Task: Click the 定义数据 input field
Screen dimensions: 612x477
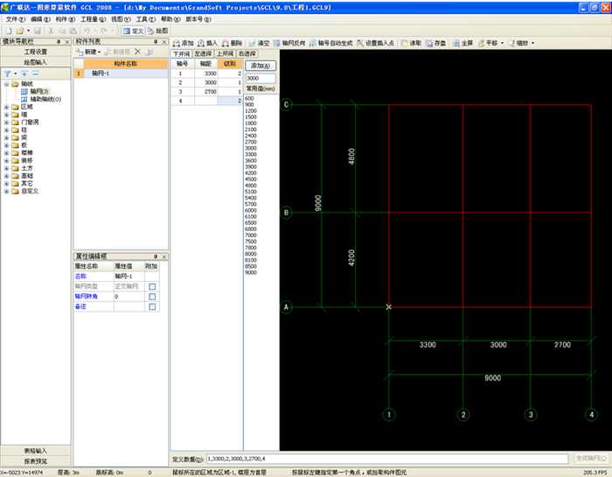Action: [386, 459]
